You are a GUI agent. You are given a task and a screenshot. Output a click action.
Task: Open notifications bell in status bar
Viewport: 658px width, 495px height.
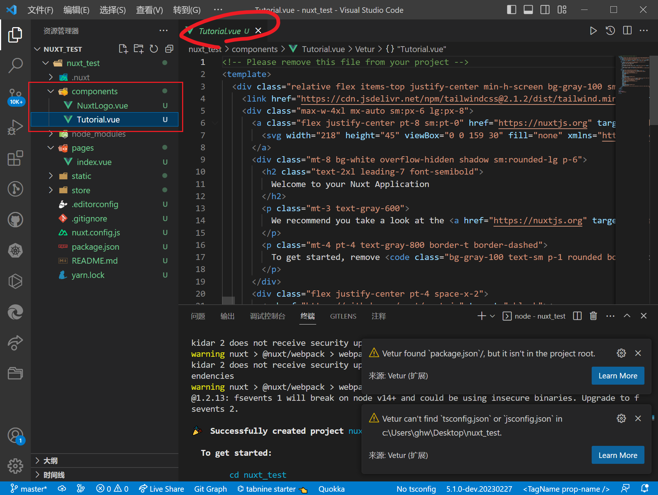(644, 488)
